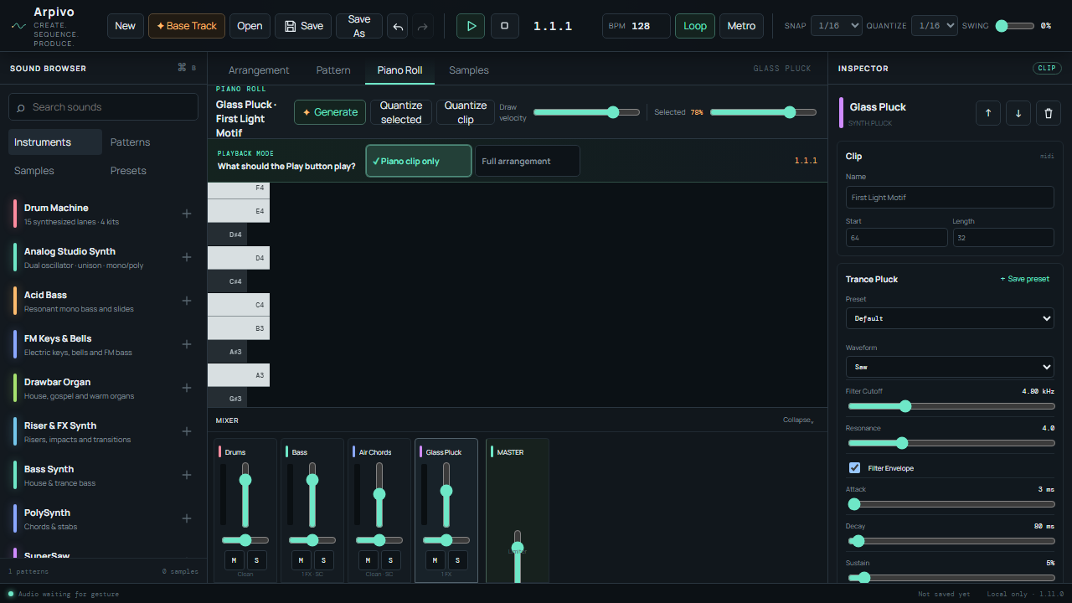Add the PolySynth instrument

click(x=187, y=518)
